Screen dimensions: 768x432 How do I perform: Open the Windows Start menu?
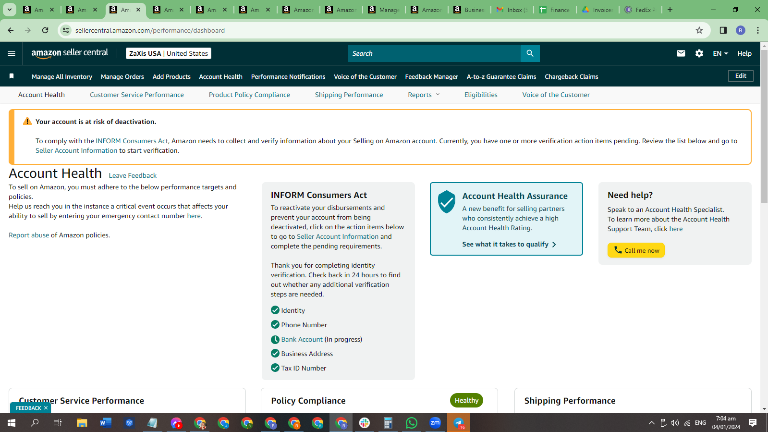12,423
